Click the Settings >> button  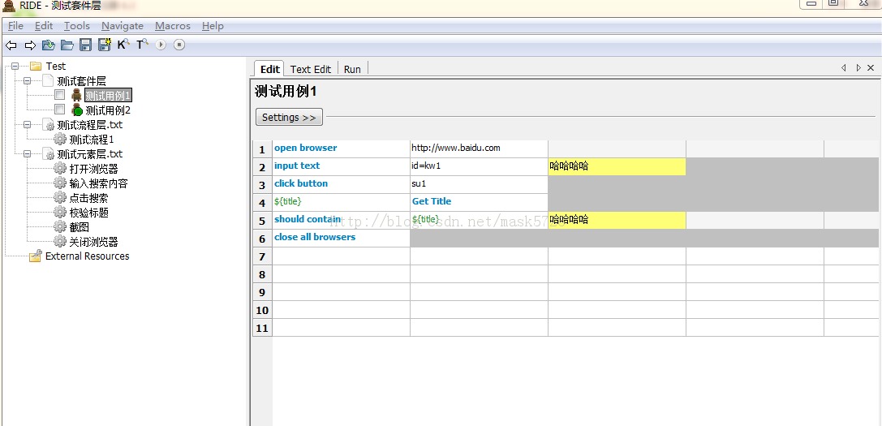click(289, 117)
